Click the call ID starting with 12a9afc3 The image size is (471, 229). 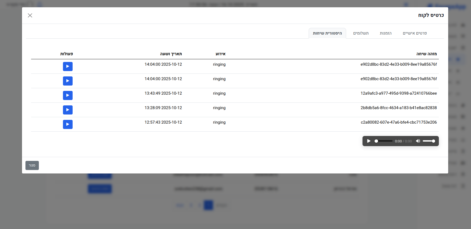coord(398,93)
